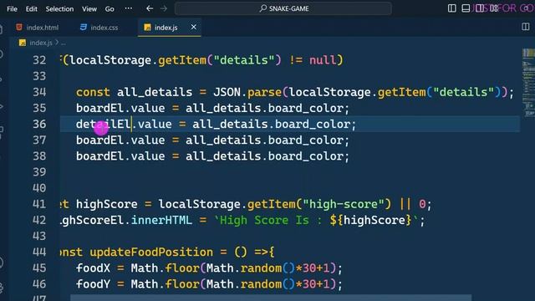The width and height of the screenshot is (535, 301).
Task: Click 'boardEl' on line 35
Action: 99,108
